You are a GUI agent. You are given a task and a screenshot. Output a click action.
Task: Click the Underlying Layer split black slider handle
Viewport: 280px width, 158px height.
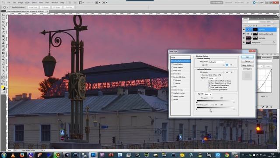click(210, 109)
